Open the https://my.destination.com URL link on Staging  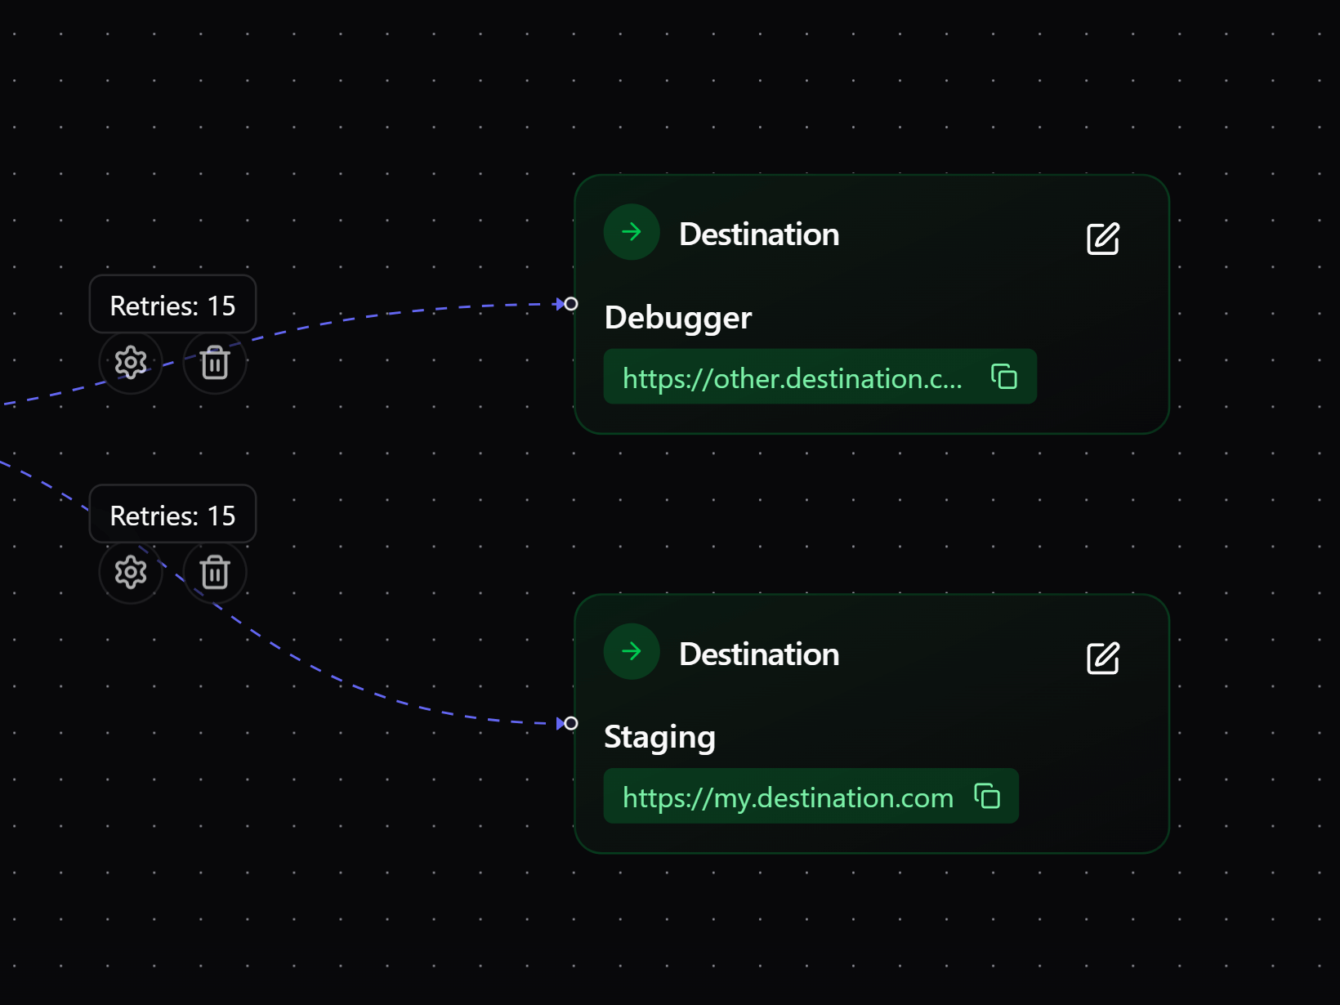788,797
